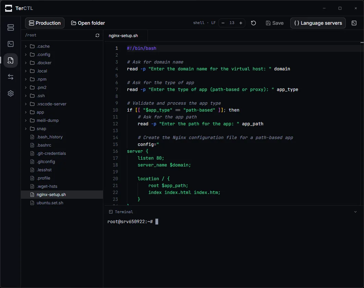Click the Terminal panel's small icon

(111, 212)
